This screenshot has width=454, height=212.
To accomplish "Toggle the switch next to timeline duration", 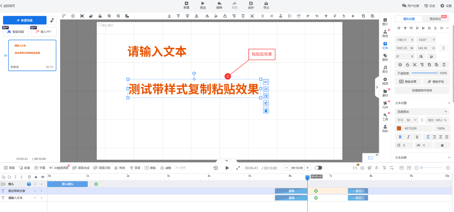I will 318,168.
